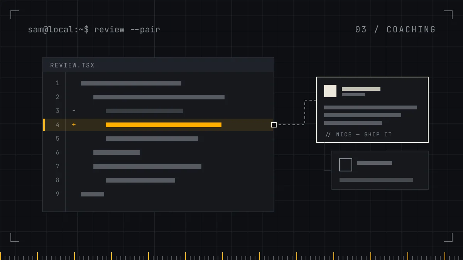Click the plus marker on line 4
This screenshot has height=260, width=463.
click(x=74, y=125)
